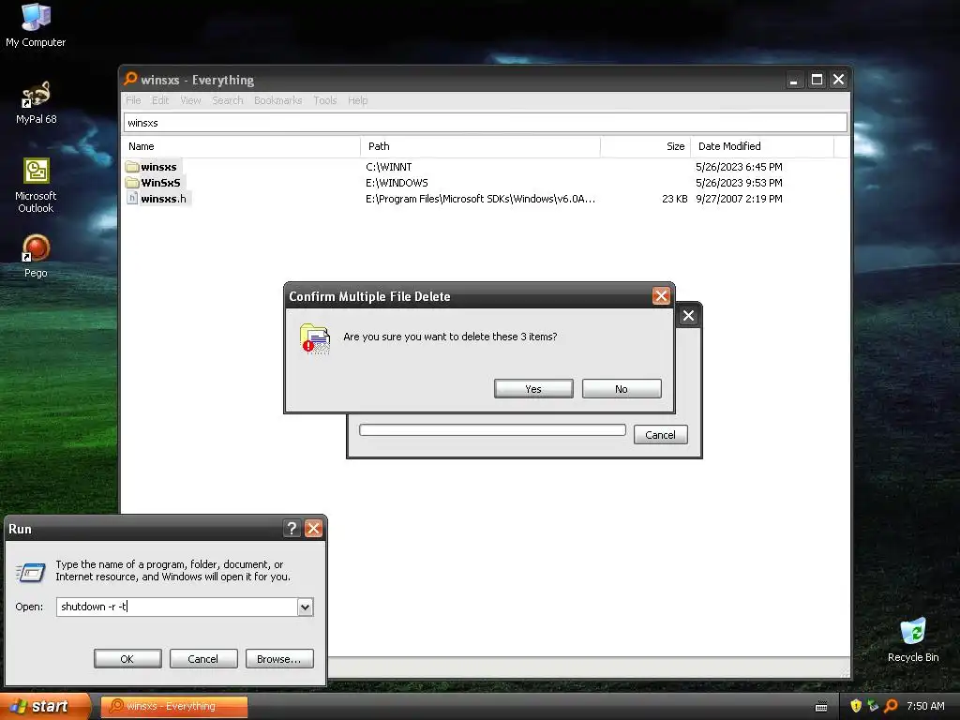Open the Help menu in Everything
Screen dimensions: 960x720
[x=357, y=100]
